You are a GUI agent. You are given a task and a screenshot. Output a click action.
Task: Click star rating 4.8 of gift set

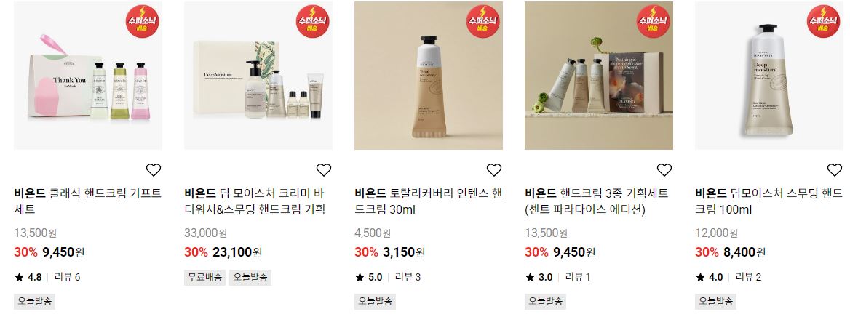coord(28,278)
